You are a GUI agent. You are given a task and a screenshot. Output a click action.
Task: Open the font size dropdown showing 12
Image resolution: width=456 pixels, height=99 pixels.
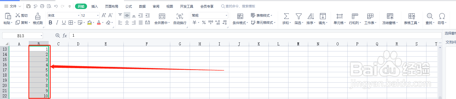[98, 16]
